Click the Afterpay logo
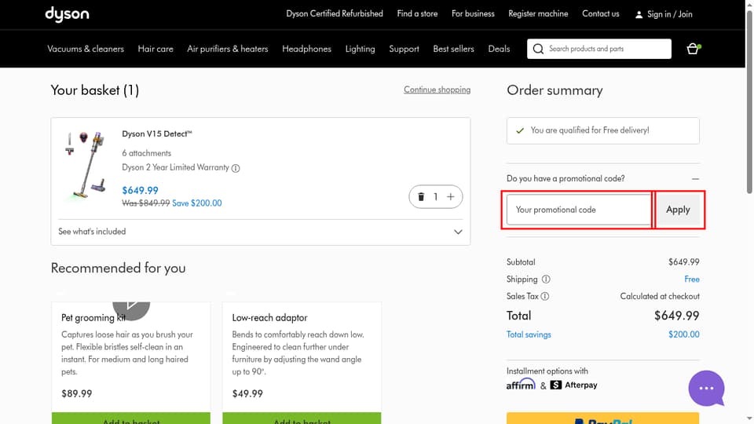This screenshot has height=424, width=754. [x=573, y=385]
